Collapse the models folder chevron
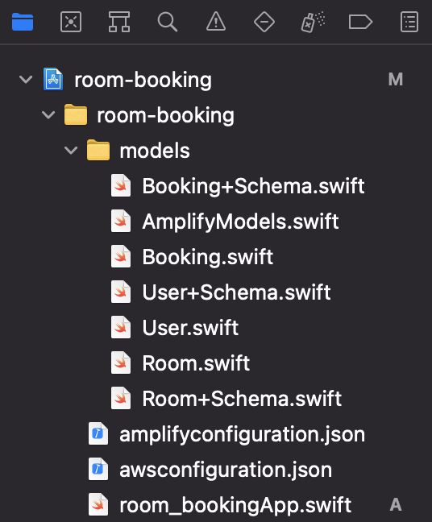Screen dimensions: 432x522 point(71,151)
